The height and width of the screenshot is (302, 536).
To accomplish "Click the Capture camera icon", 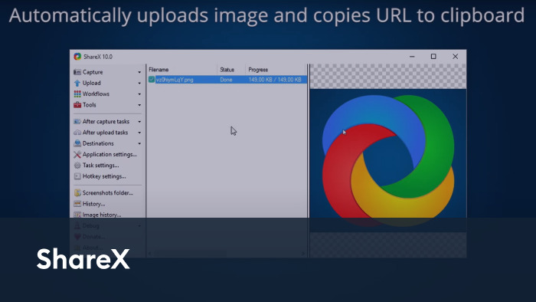I will (77, 72).
